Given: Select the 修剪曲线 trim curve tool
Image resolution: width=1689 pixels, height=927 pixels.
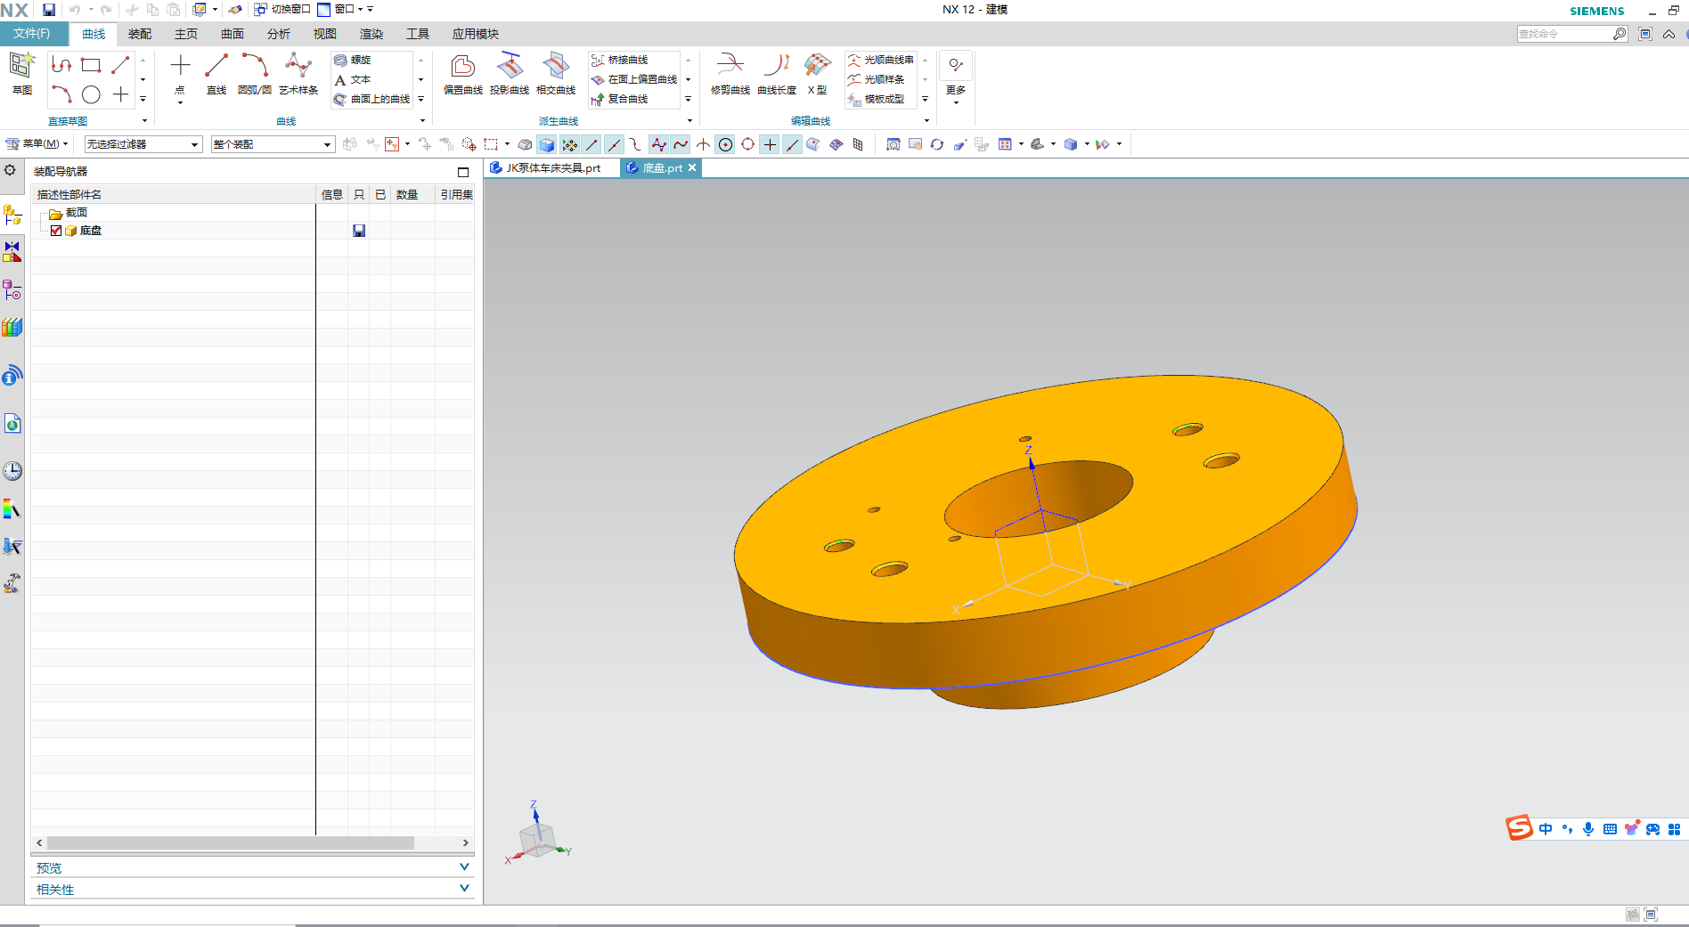Looking at the screenshot, I should coord(730,74).
